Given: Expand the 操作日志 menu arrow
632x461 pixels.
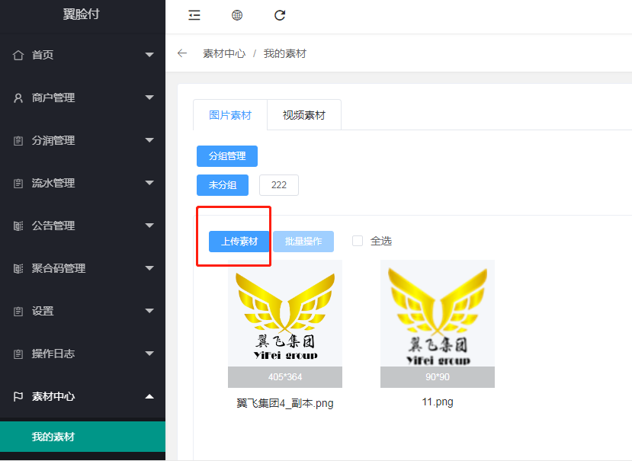Looking at the screenshot, I should (149, 354).
